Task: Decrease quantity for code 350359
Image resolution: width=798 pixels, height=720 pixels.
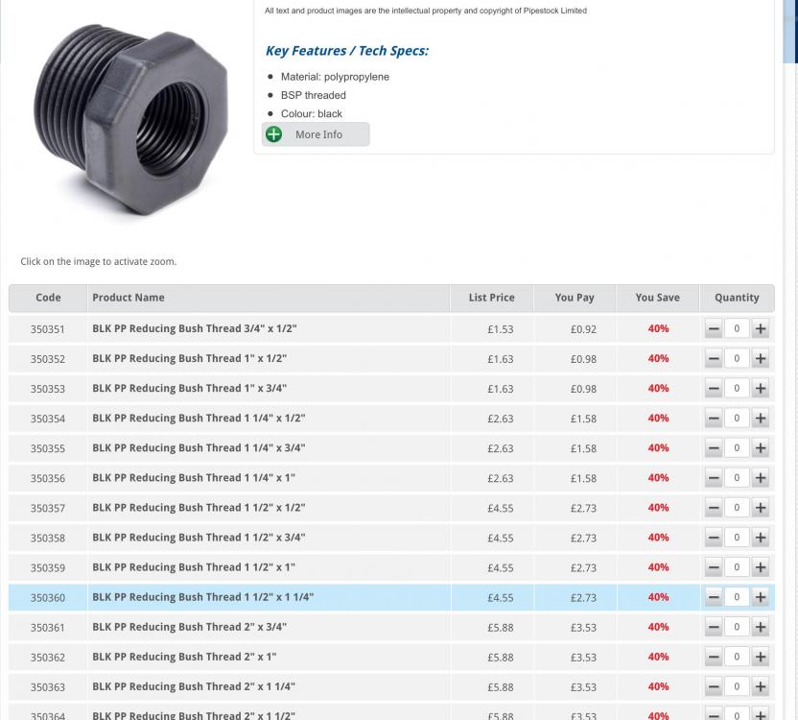Action: pyautogui.click(x=714, y=567)
